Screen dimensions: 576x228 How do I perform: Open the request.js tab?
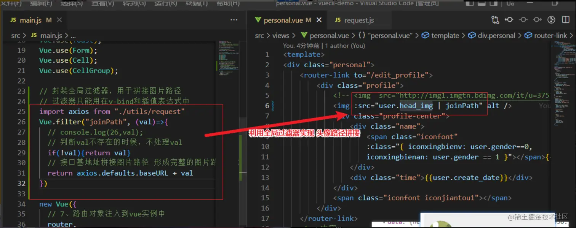point(359,20)
